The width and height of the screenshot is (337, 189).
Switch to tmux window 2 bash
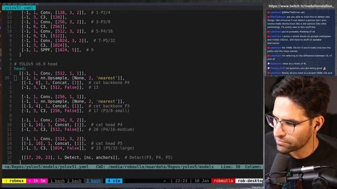(x=74, y=181)
